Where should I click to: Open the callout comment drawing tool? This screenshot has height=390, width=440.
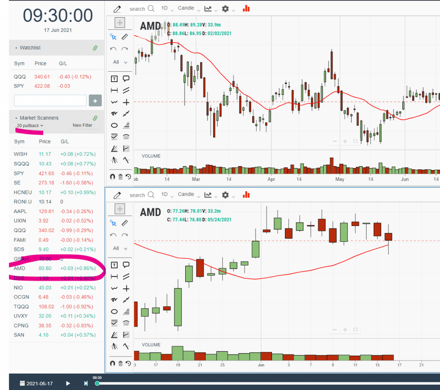pyautogui.click(x=126, y=79)
